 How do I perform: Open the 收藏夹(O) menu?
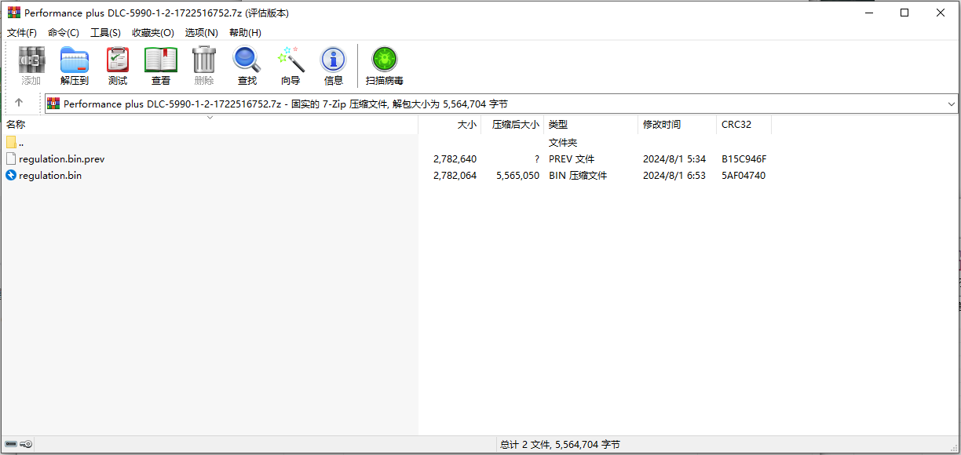point(153,32)
